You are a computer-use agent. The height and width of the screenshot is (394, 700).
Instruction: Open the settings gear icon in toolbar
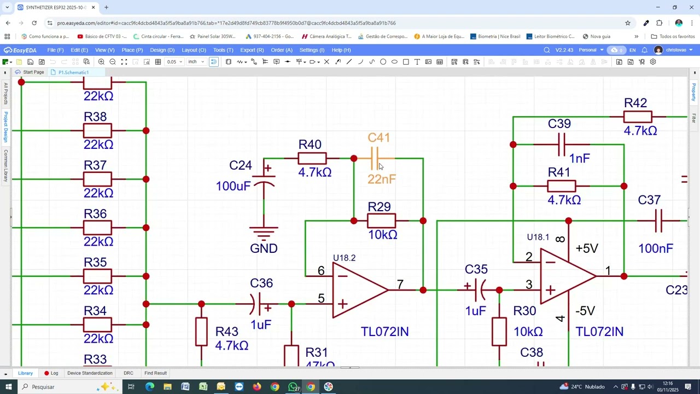coord(653,62)
